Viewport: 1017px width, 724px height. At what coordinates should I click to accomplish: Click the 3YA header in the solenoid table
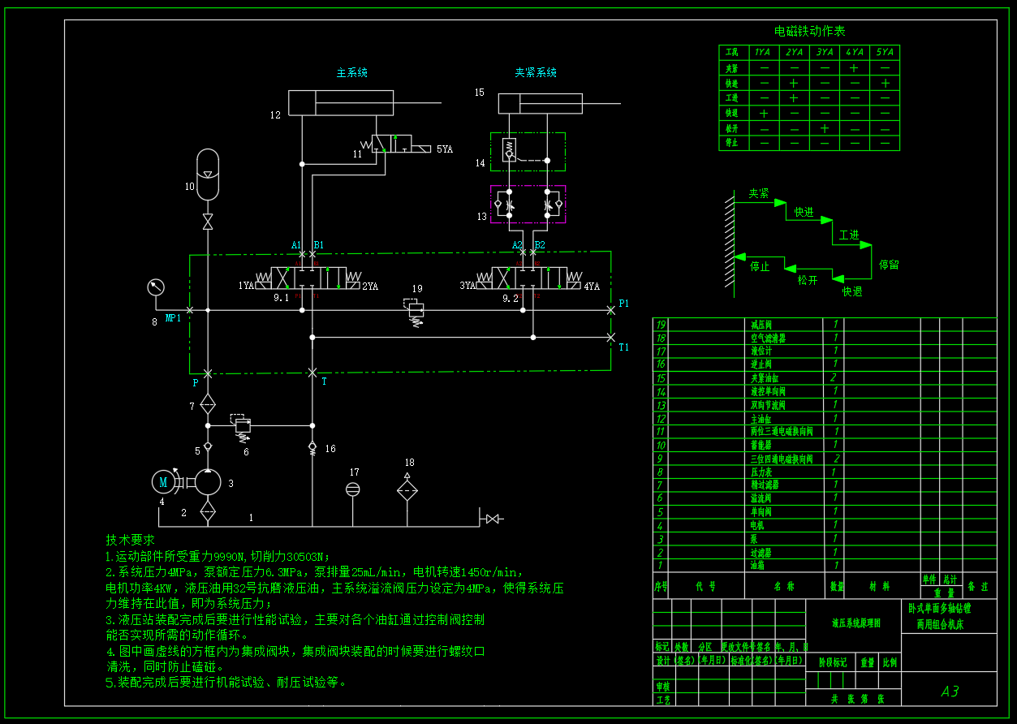click(x=824, y=52)
